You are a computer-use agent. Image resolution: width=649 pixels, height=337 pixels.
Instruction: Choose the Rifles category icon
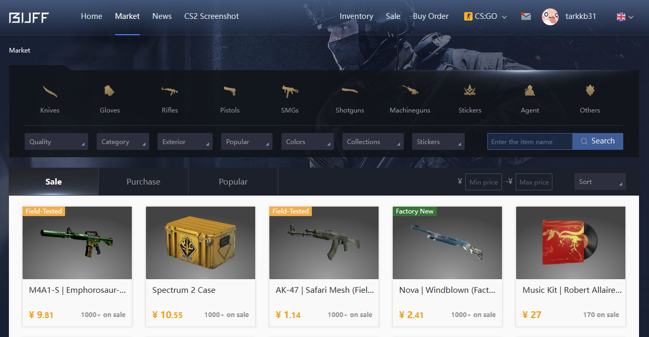click(x=170, y=91)
